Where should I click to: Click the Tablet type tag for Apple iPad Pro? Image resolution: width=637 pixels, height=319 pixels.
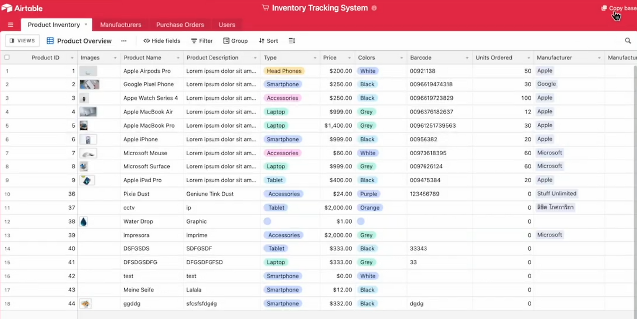point(275,180)
